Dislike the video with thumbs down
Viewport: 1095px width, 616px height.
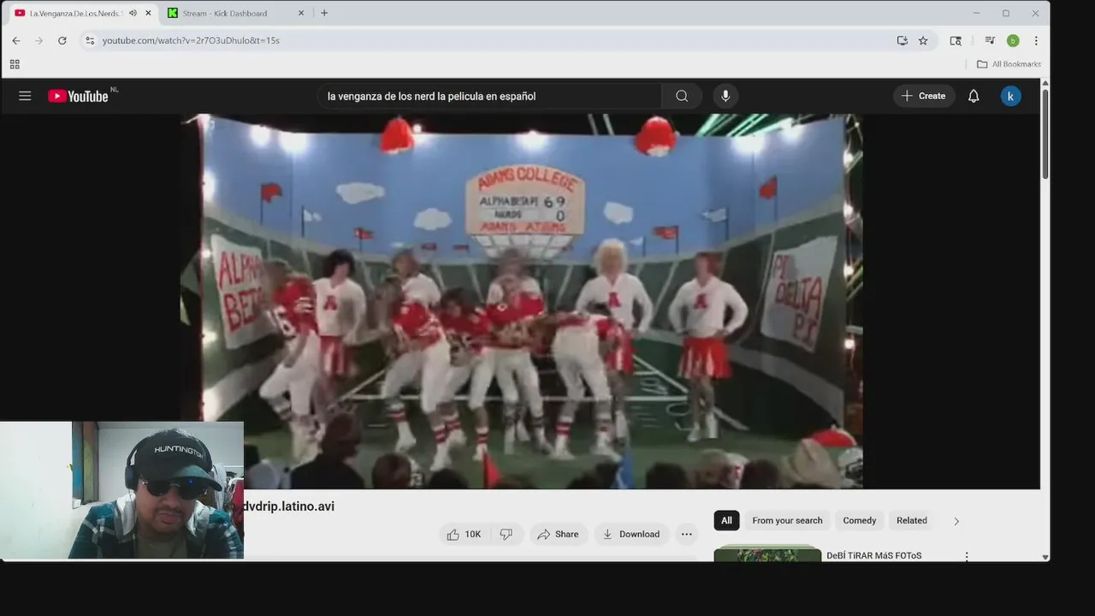pyautogui.click(x=506, y=534)
